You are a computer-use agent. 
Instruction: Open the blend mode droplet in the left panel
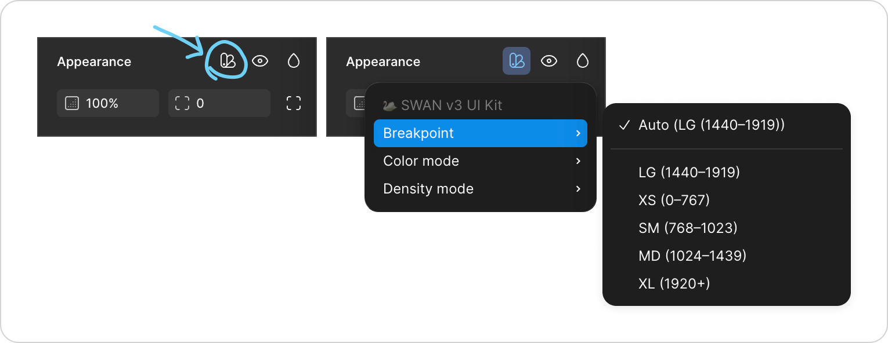pyautogui.click(x=294, y=61)
